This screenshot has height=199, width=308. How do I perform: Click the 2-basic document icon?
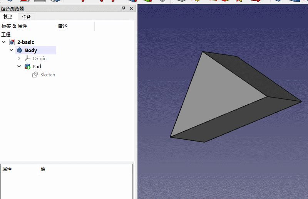12,42
